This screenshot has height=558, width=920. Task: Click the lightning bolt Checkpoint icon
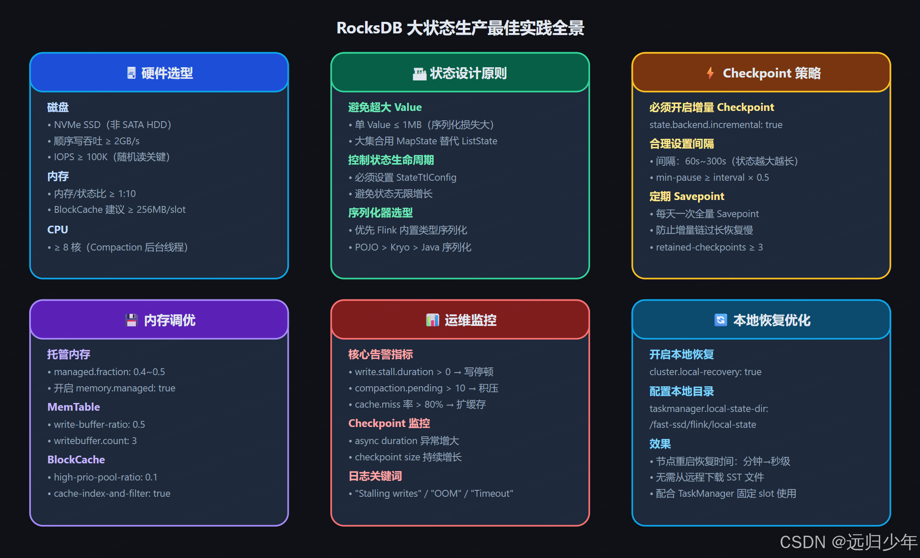coord(710,73)
